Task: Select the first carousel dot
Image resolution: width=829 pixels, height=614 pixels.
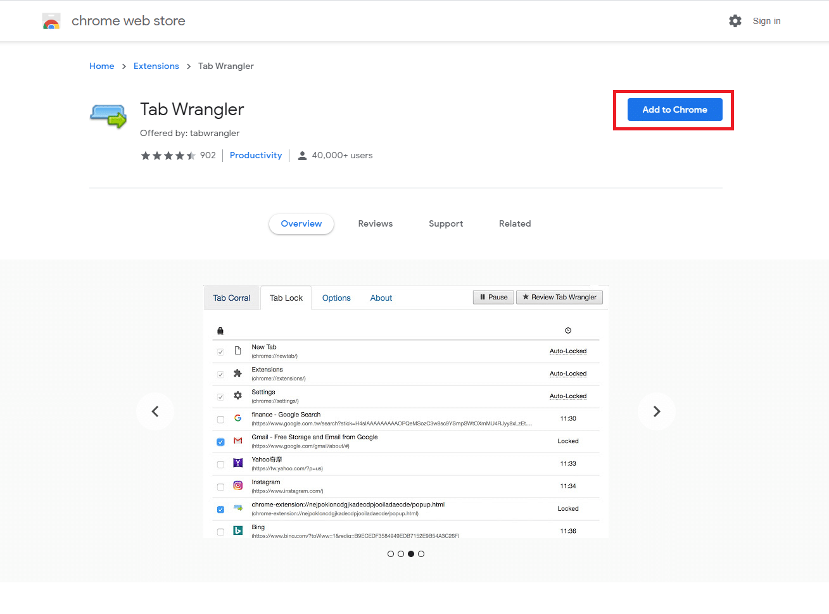Action: [x=391, y=554]
